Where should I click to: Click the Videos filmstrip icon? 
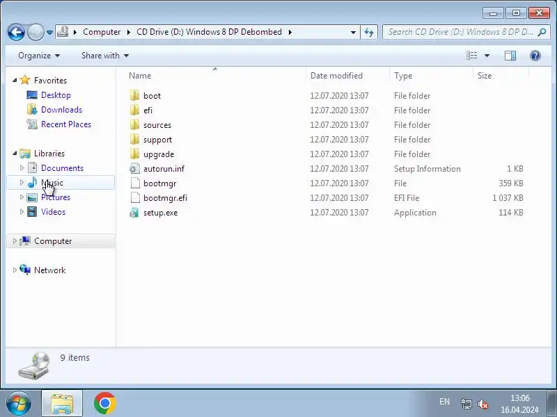pos(32,212)
